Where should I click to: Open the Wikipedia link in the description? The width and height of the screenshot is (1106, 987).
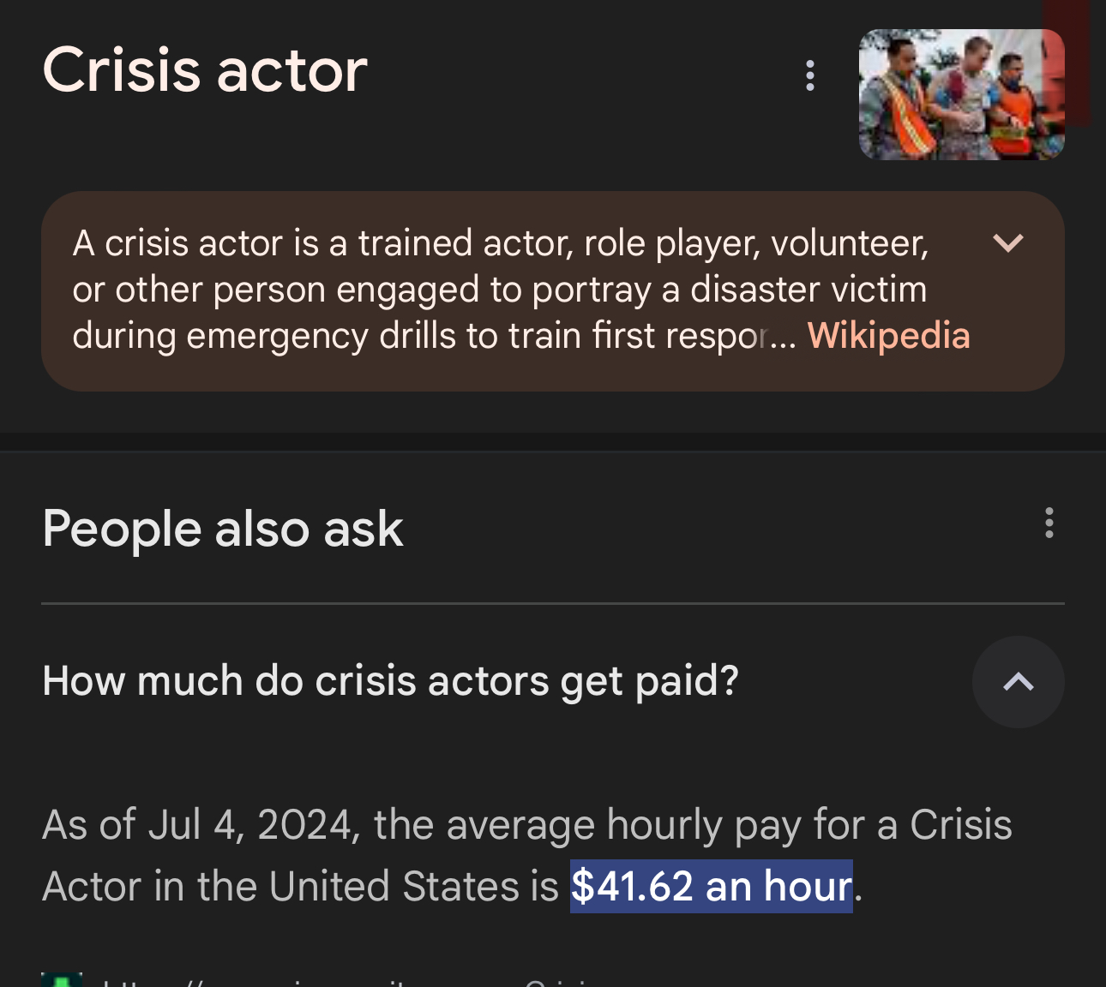click(888, 336)
